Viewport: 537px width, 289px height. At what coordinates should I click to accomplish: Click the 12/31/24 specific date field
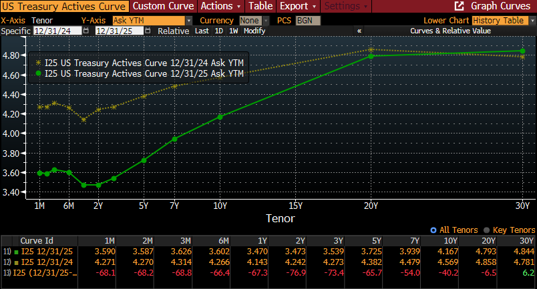click(57, 31)
